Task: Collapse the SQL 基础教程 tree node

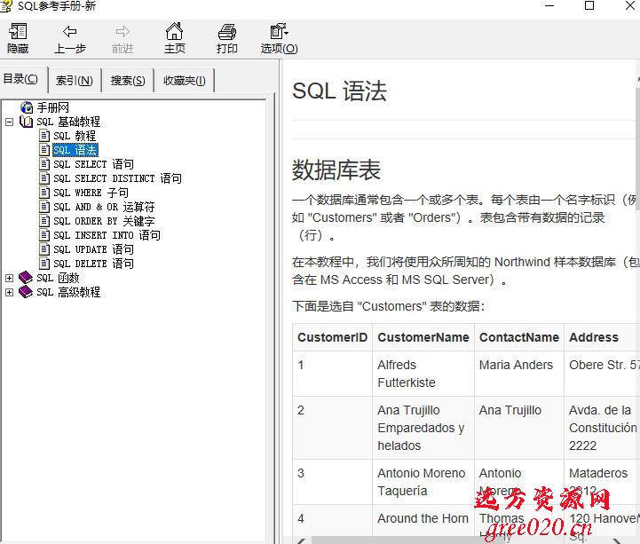Action: pos(10,122)
